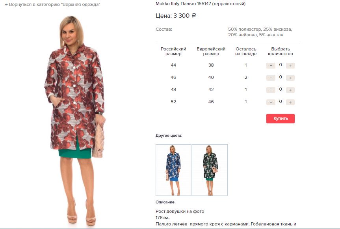This screenshot has width=340, height=229.
Task: Click the product title Mokko Italy Пальто
Action: [201, 4]
